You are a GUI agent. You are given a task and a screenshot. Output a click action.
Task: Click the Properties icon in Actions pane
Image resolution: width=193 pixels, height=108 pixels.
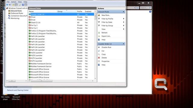click(x=99, y=61)
